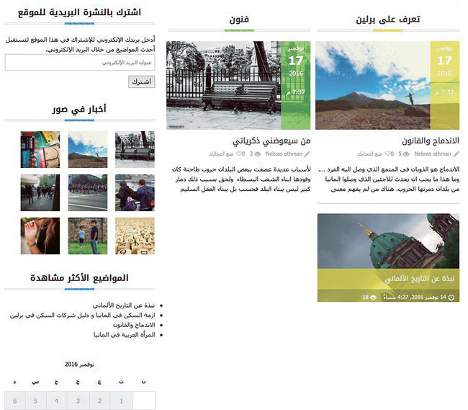Image resolution: width=468 pixels, height=410 pixels.
Task: Open the two boys on grass photo
Action: coord(88,236)
